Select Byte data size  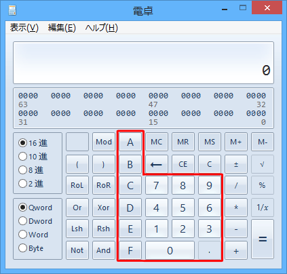coord(31,248)
